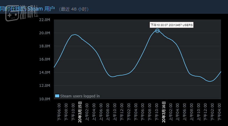Click the 16.0M y-axis label
This screenshot has width=228, height=126.
click(x=44, y=60)
